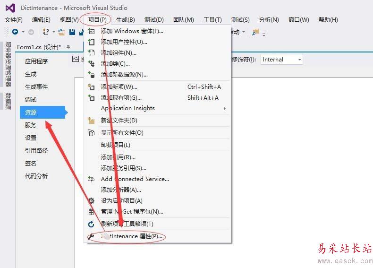The image size is (373, 268).
Task: Click the Manage NuGet Packages icon
Action: click(x=91, y=212)
